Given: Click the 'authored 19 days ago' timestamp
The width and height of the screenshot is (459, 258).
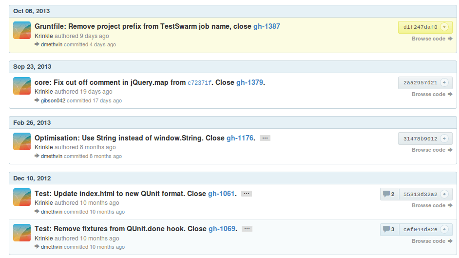Looking at the screenshot, I should tap(83, 92).
